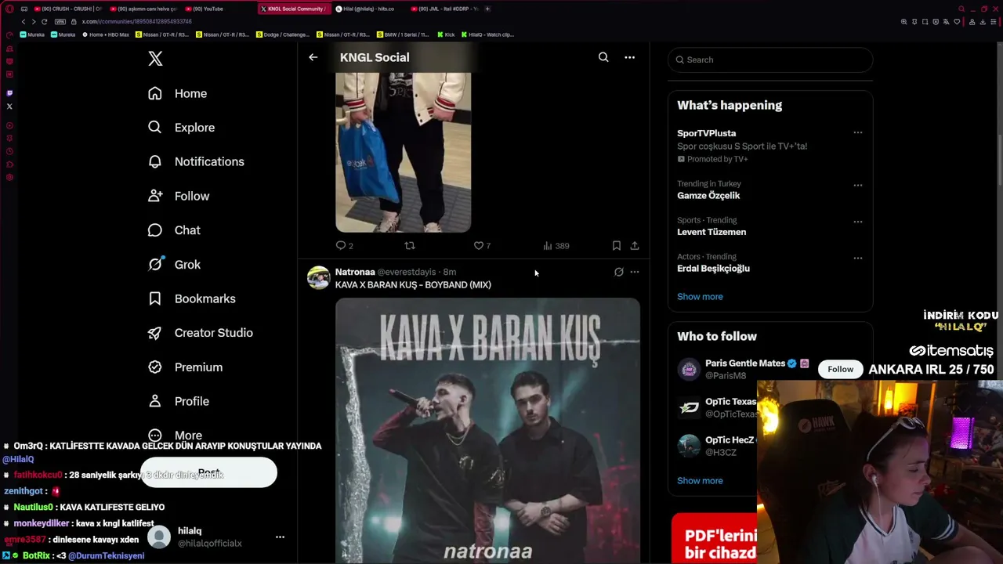Screen dimensions: 1003x564
Task: Open Twitch from the browser sidebar
Action: click(x=9, y=93)
